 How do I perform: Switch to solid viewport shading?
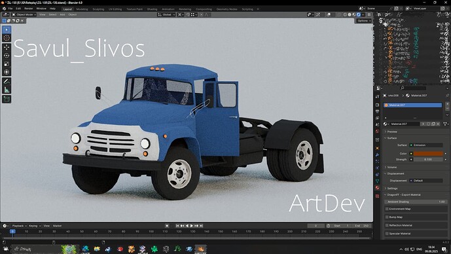pyautogui.click(x=350, y=14)
